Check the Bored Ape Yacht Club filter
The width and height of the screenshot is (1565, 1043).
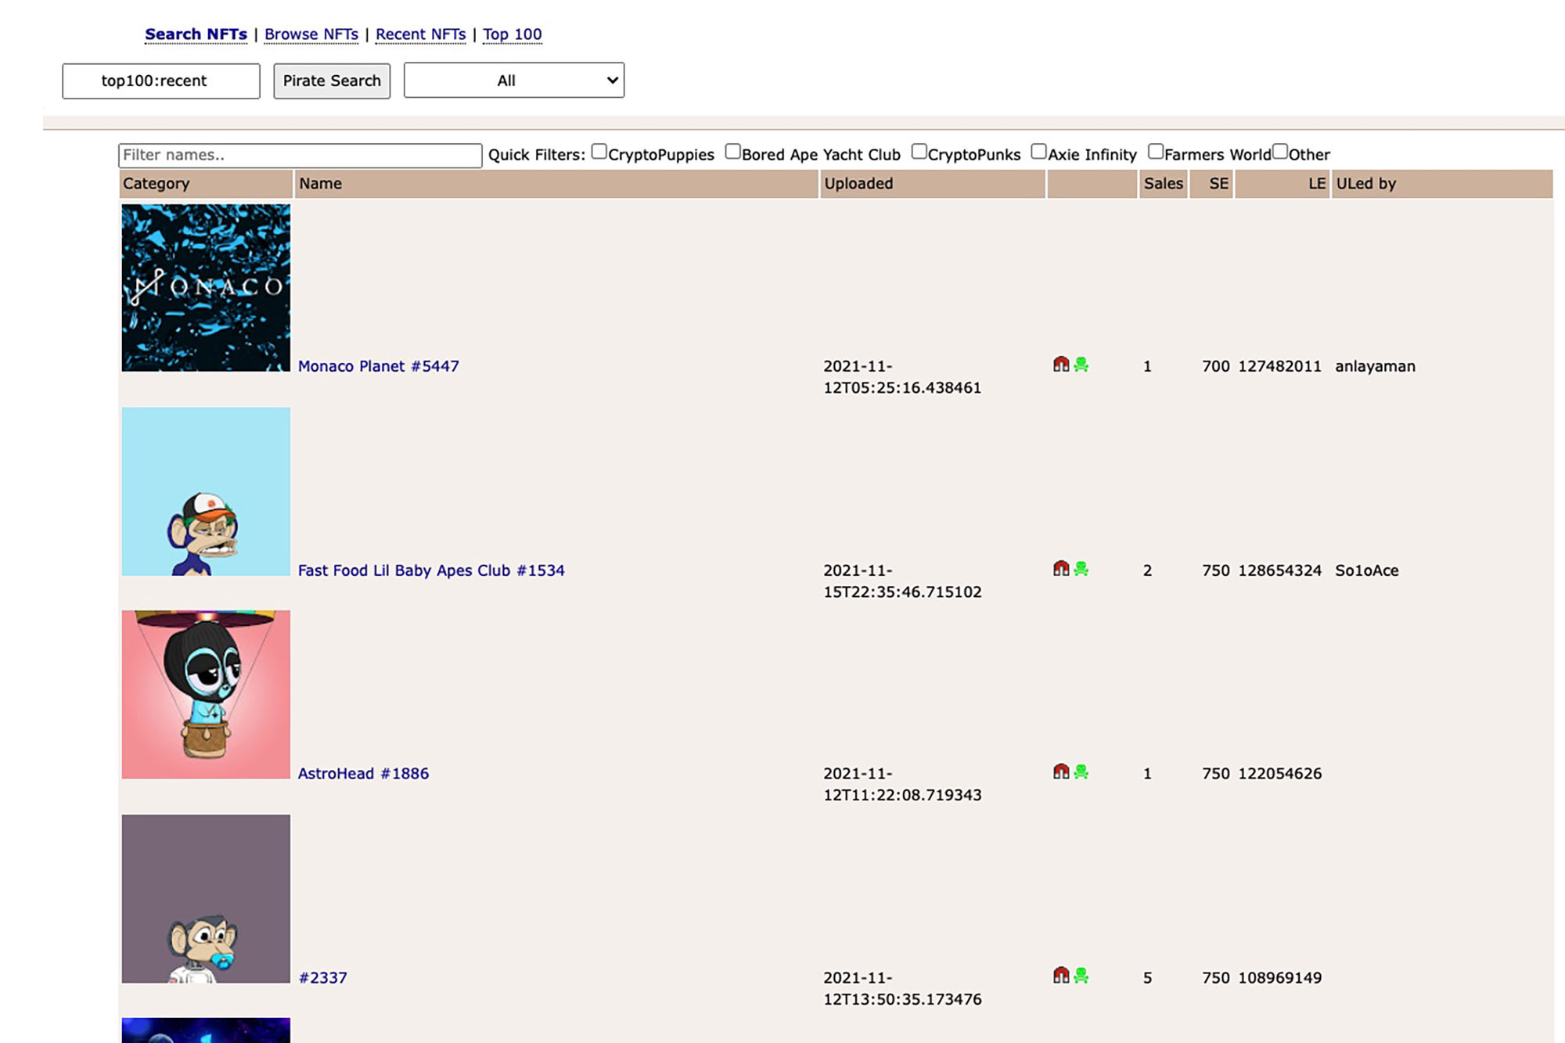point(733,152)
